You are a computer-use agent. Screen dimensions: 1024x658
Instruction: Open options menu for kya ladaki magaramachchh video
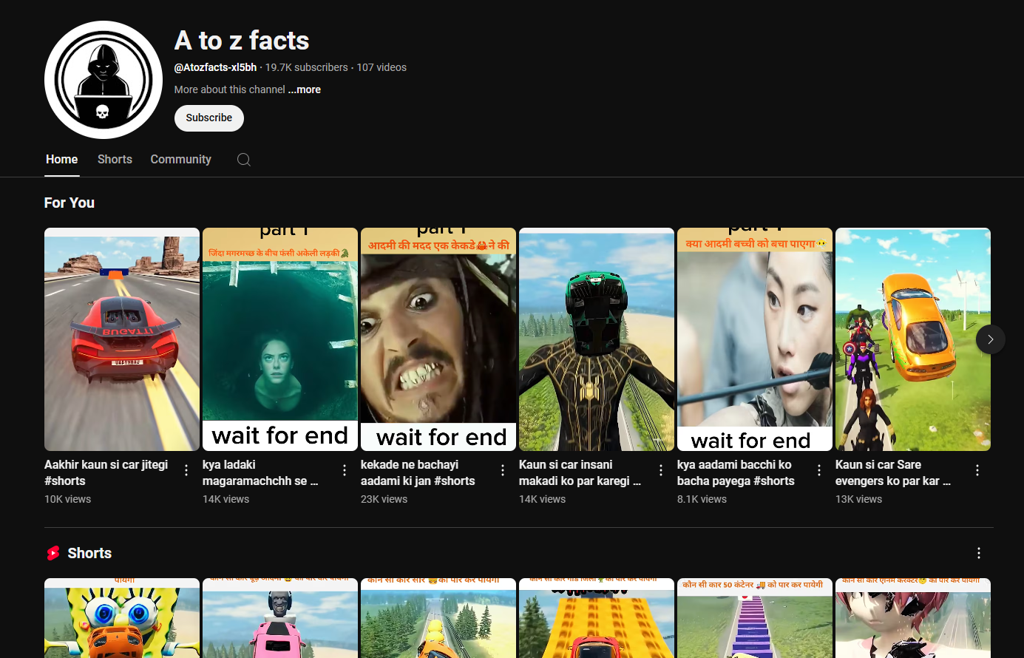345,470
